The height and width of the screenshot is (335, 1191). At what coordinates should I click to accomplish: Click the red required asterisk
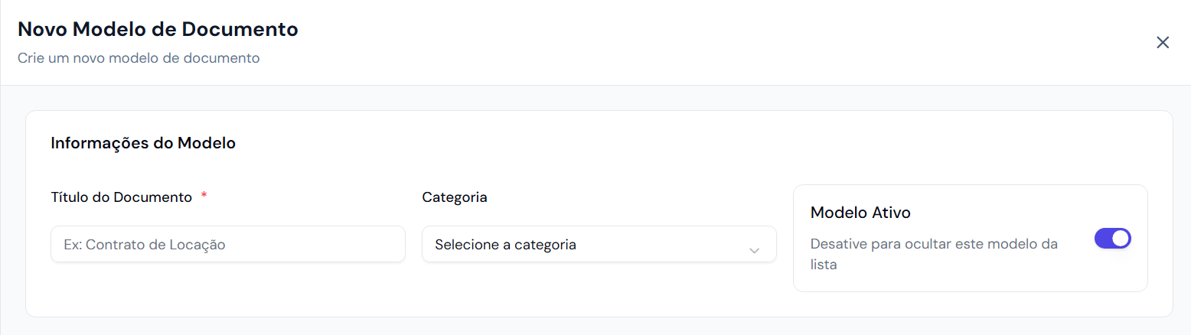[204, 197]
